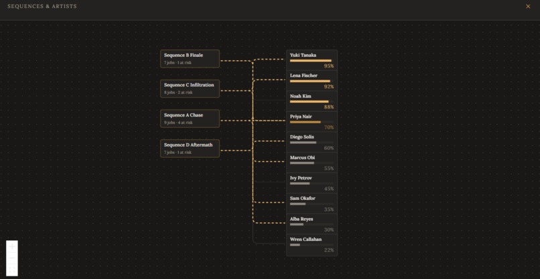Click the 60% value for Diego Solis

pos(328,148)
